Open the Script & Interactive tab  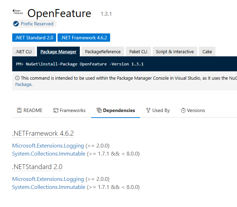(175, 51)
